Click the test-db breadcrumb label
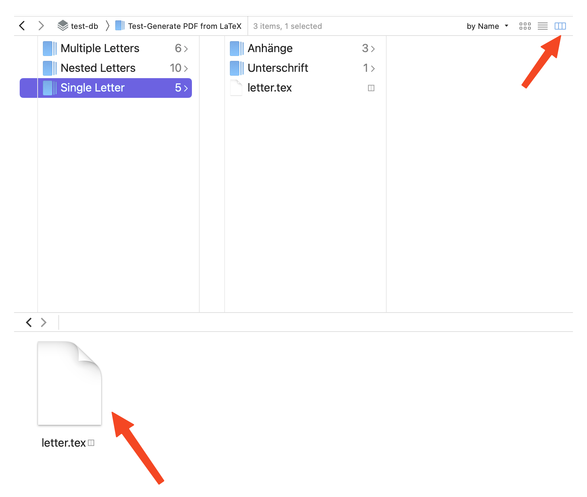587x497 pixels. [x=84, y=26]
